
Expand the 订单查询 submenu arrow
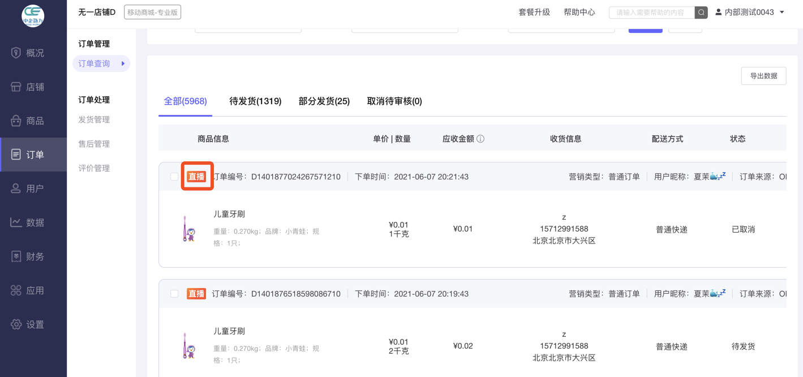123,63
